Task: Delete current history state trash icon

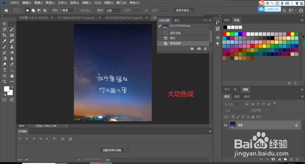Action: pyautogui.click(x=205, y=49)
